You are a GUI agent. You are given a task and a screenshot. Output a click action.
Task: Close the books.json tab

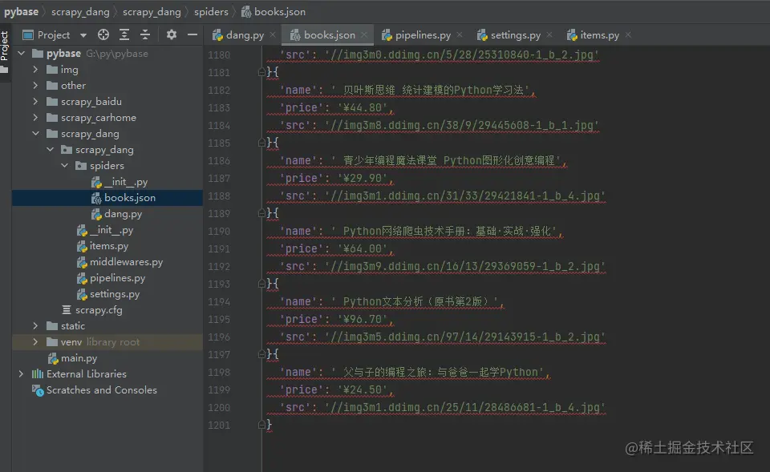[x=364, y=34]
